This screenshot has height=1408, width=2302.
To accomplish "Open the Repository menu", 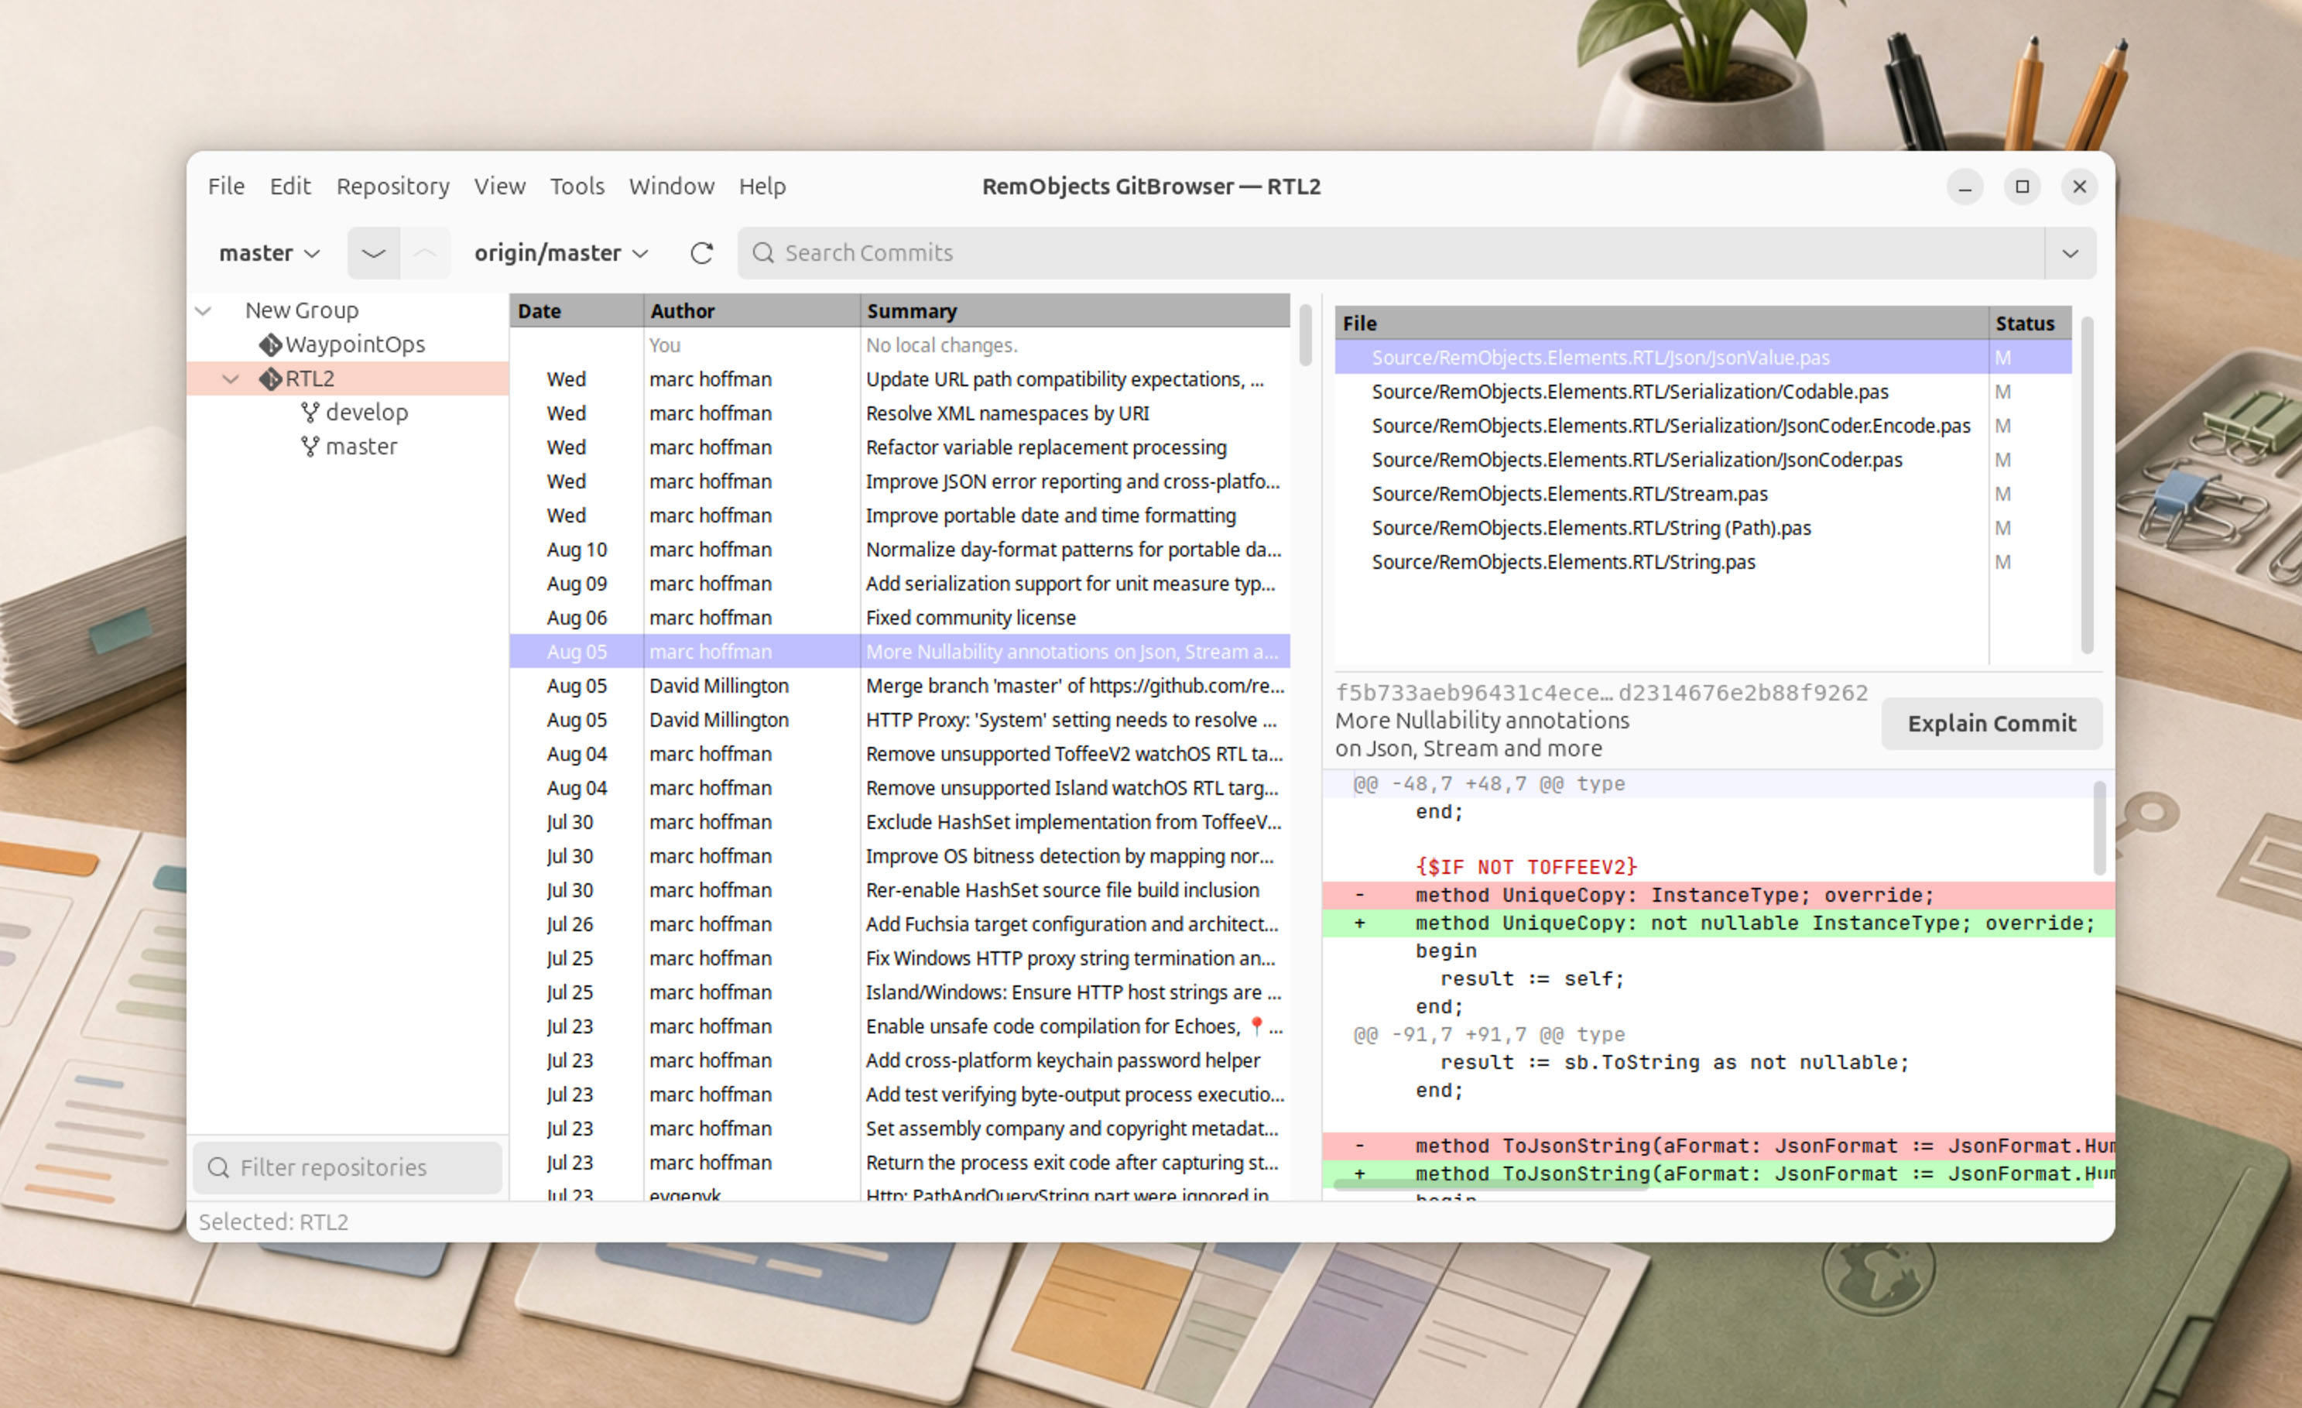I will pyautogui.click(x=392, y=186).
